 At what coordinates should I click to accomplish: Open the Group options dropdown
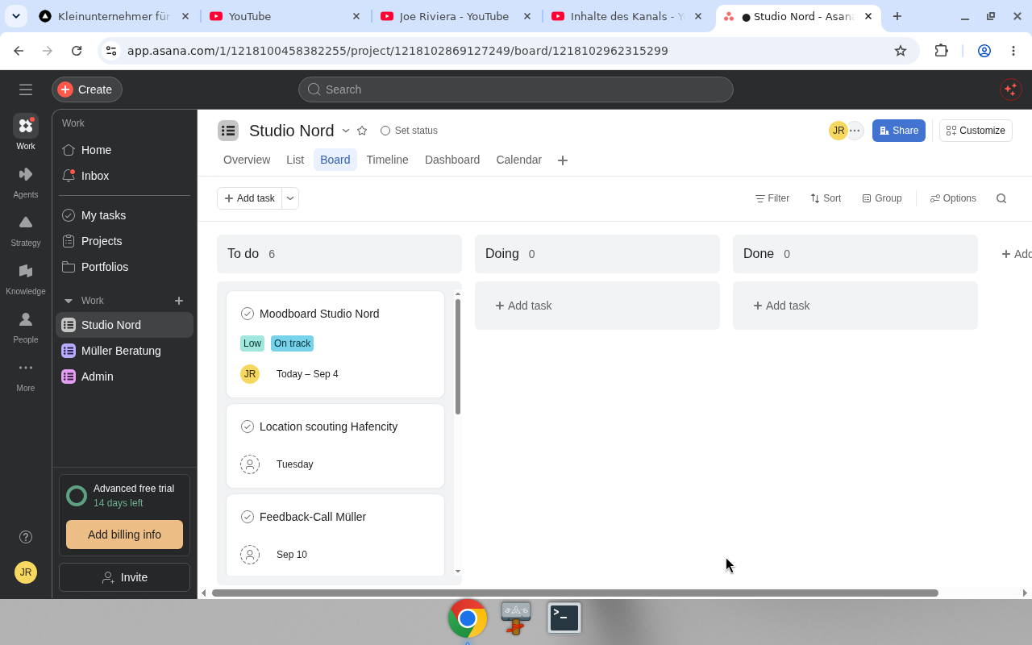[882, 198]
